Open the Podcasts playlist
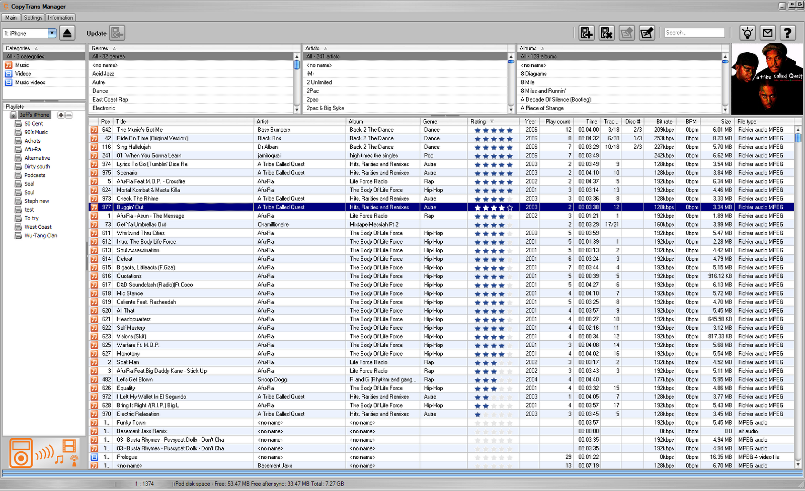This screenshot has width=805, height=491. click(x=35, y=175)
